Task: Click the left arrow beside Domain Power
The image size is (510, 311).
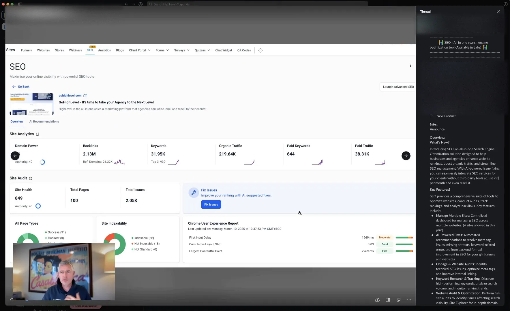Action: pos(15,155)
